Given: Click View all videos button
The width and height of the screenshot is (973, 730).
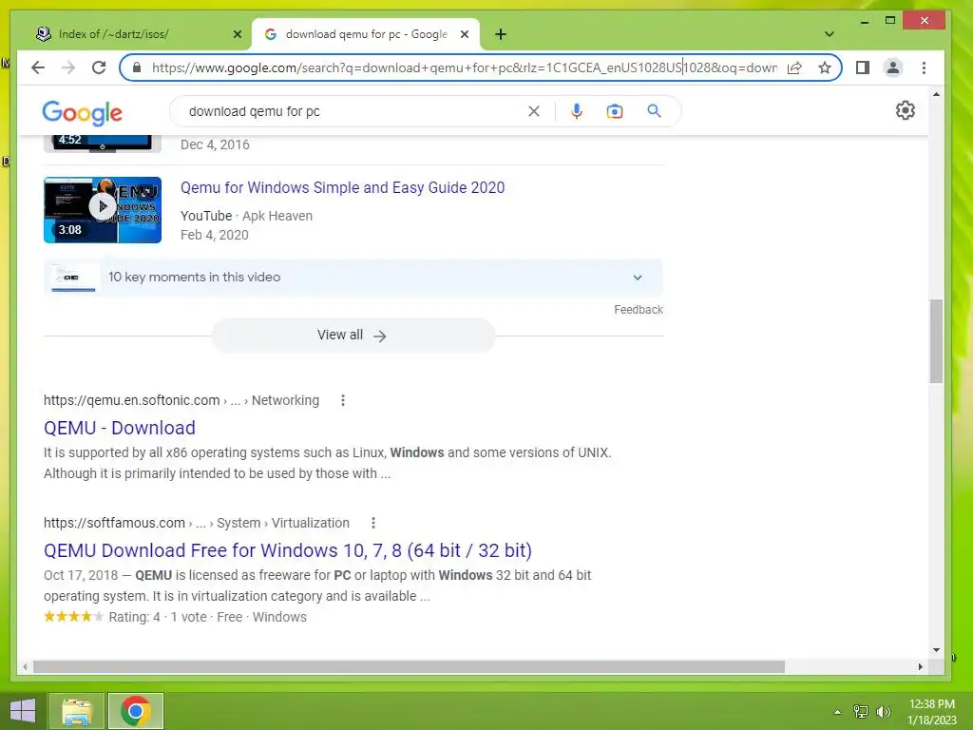Looking at the screenshot, I should pyautogui.click(x=353, y=336).
